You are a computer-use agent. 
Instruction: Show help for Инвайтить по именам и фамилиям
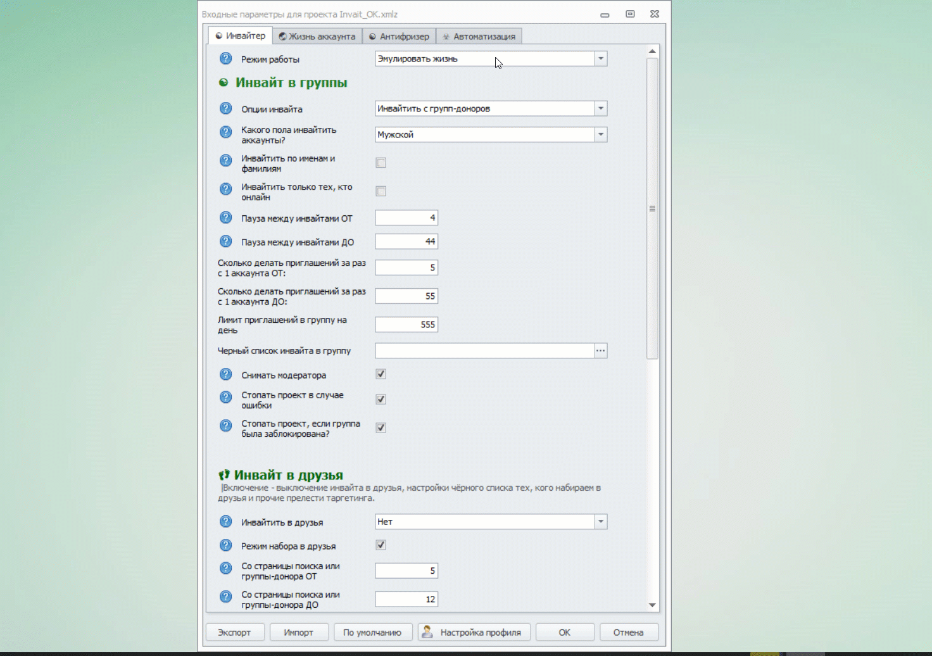225,161
